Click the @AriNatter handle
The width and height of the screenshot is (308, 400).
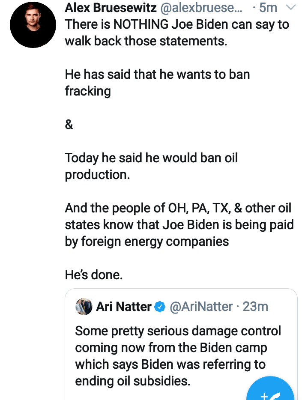pos(201,307)
